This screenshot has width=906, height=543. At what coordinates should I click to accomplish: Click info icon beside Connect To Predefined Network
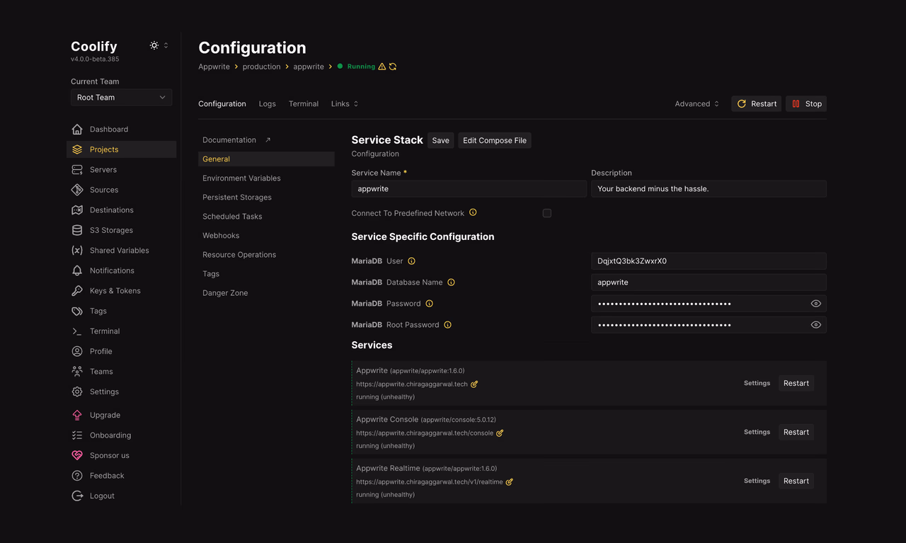(x=473, y=212)
